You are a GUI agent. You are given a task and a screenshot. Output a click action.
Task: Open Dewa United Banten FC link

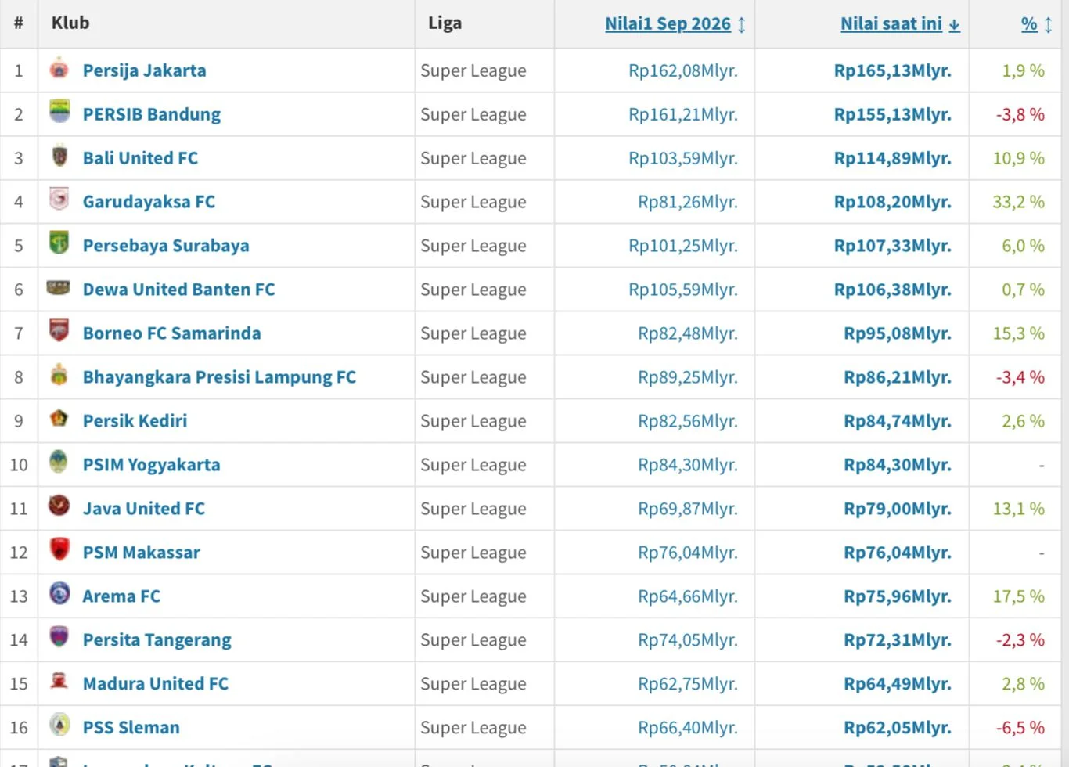pyautogui.click(x=179, y=290)
